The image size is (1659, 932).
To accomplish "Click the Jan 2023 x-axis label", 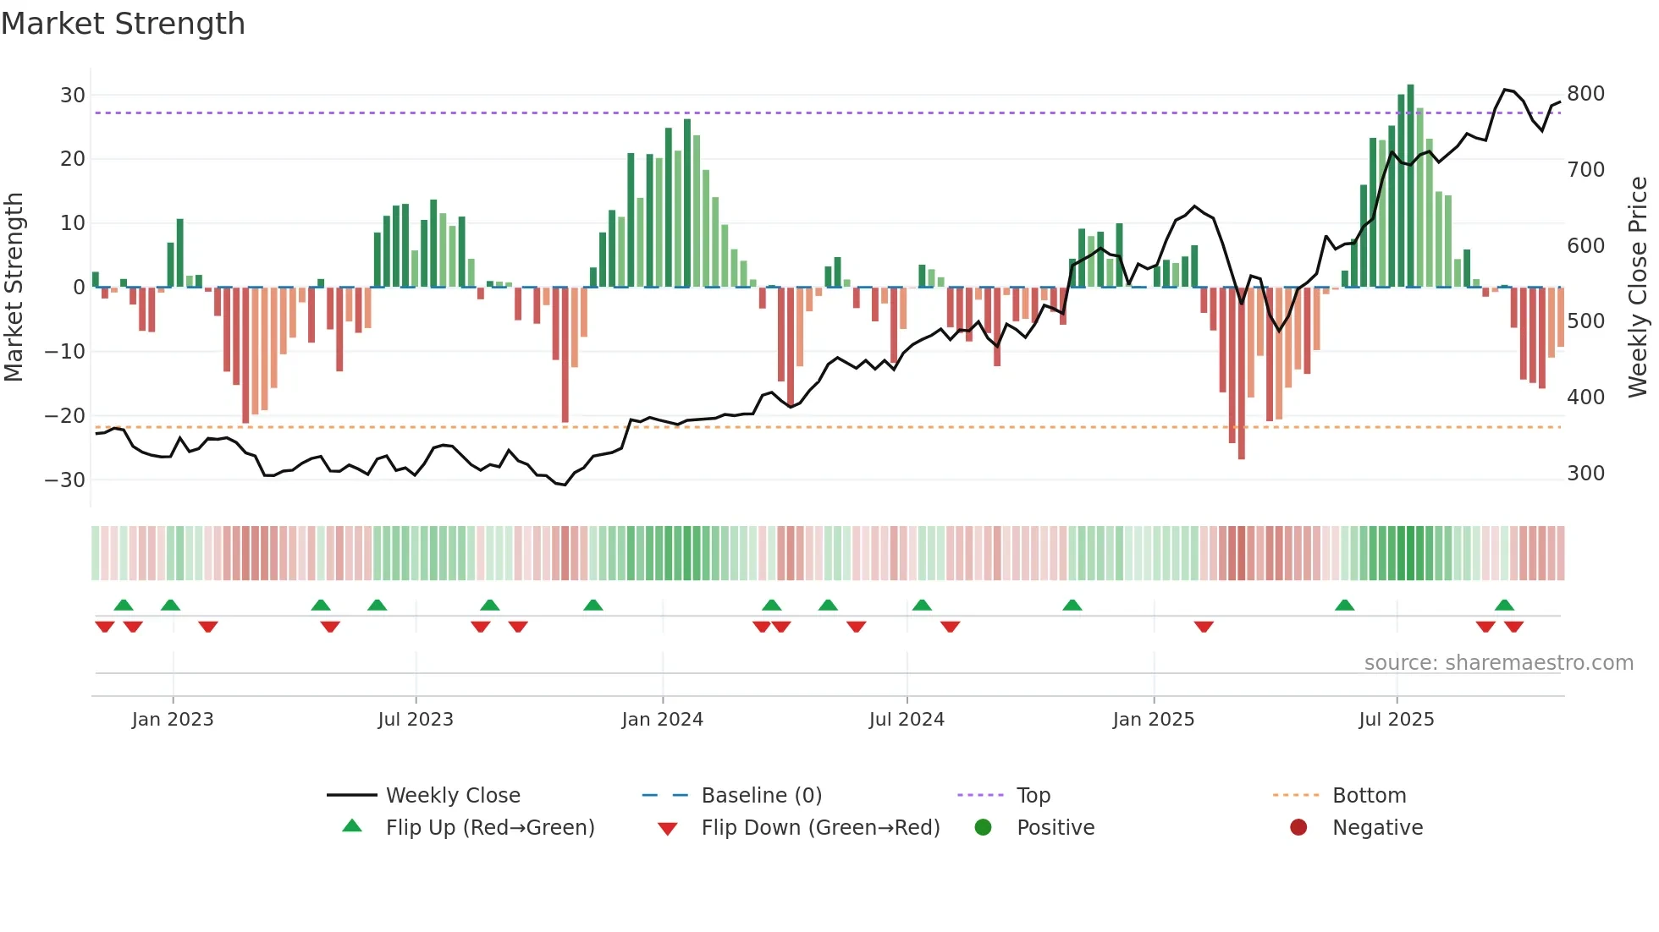I will pos(173,719).
